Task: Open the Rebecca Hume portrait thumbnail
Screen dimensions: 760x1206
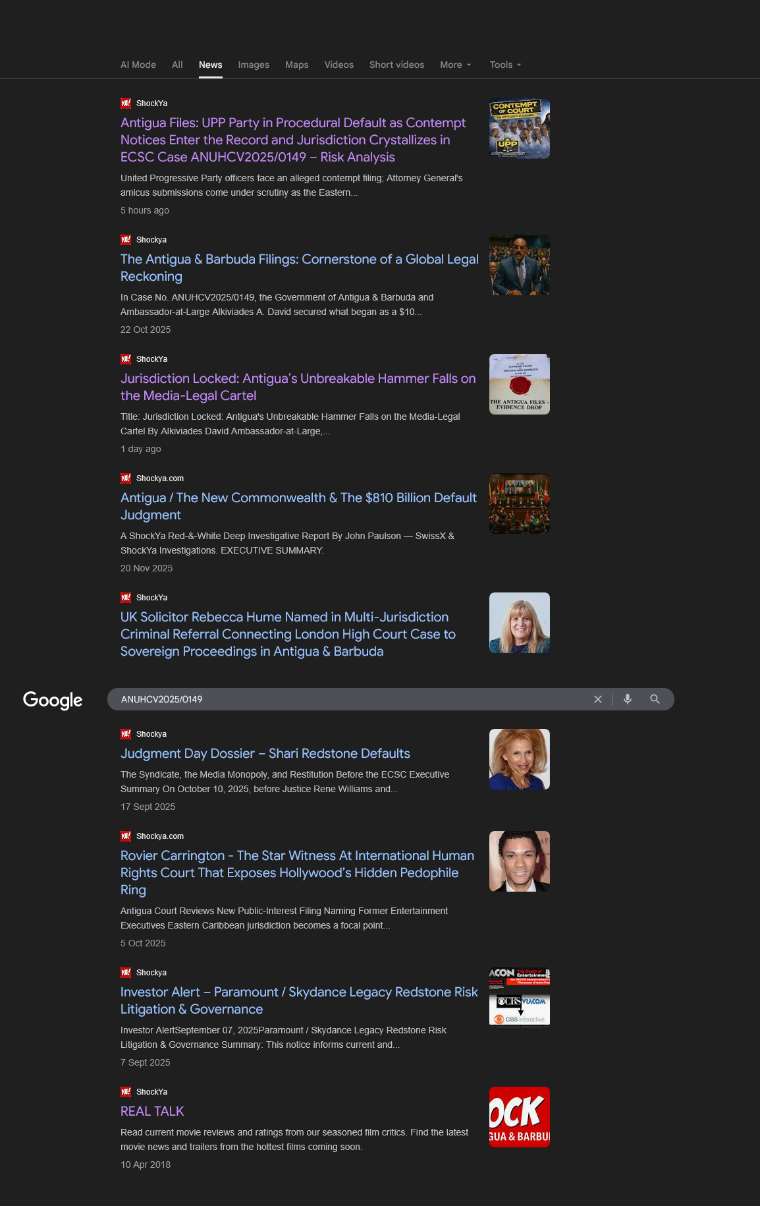Action: 520,623
